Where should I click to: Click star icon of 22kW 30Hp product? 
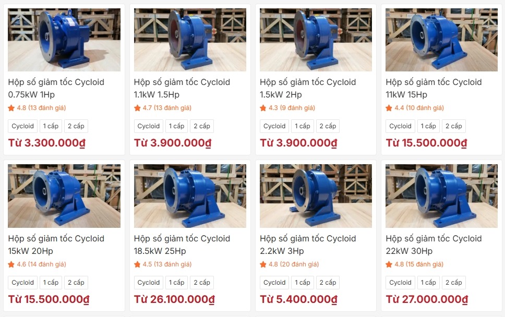tap(389, 264)
